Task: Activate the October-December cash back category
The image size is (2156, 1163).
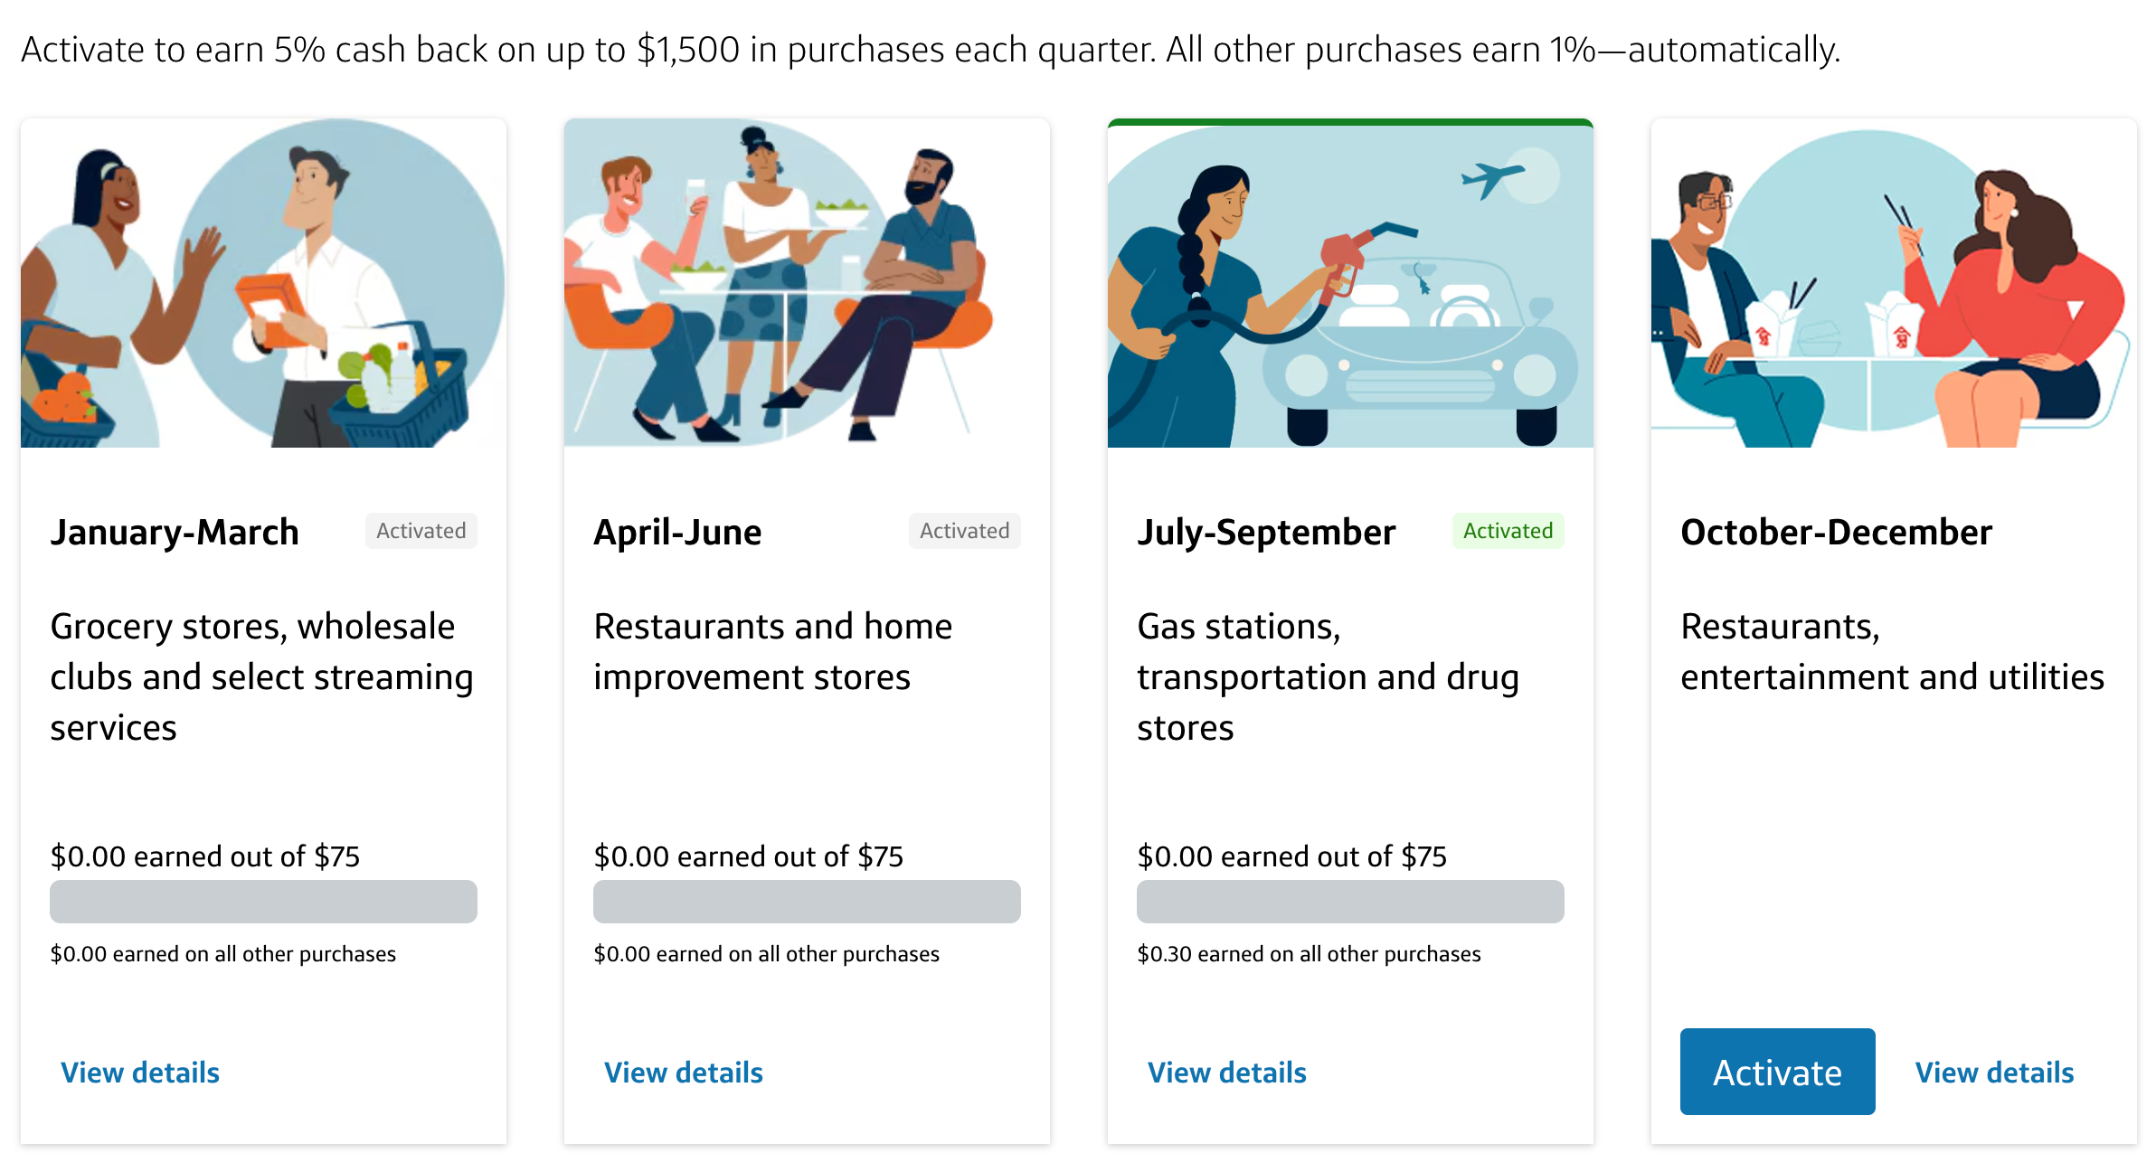Action: [x=1777, y=1072]
